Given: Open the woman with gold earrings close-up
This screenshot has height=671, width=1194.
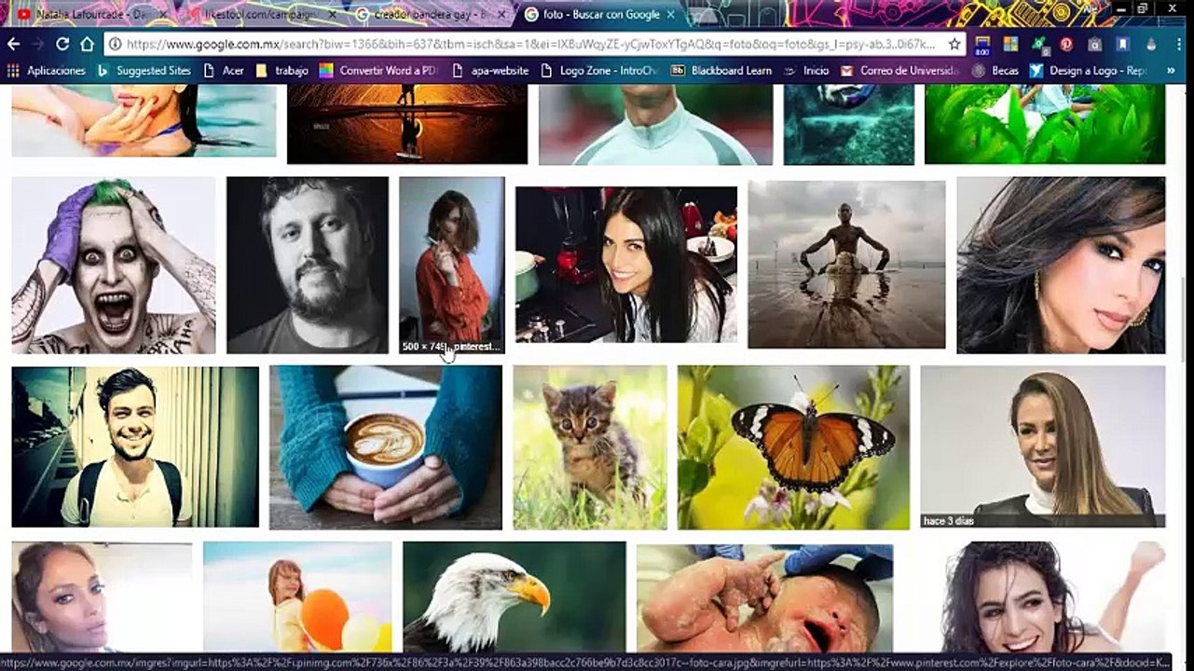Looking at the screenshot, I should point(1061,266).
